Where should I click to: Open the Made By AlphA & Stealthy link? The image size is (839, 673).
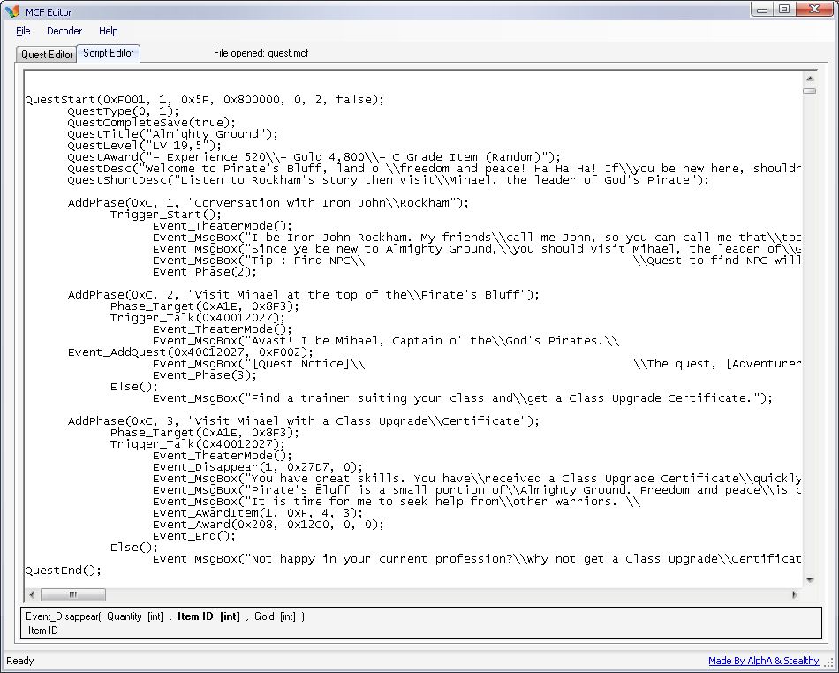click(x=763, y=661)
